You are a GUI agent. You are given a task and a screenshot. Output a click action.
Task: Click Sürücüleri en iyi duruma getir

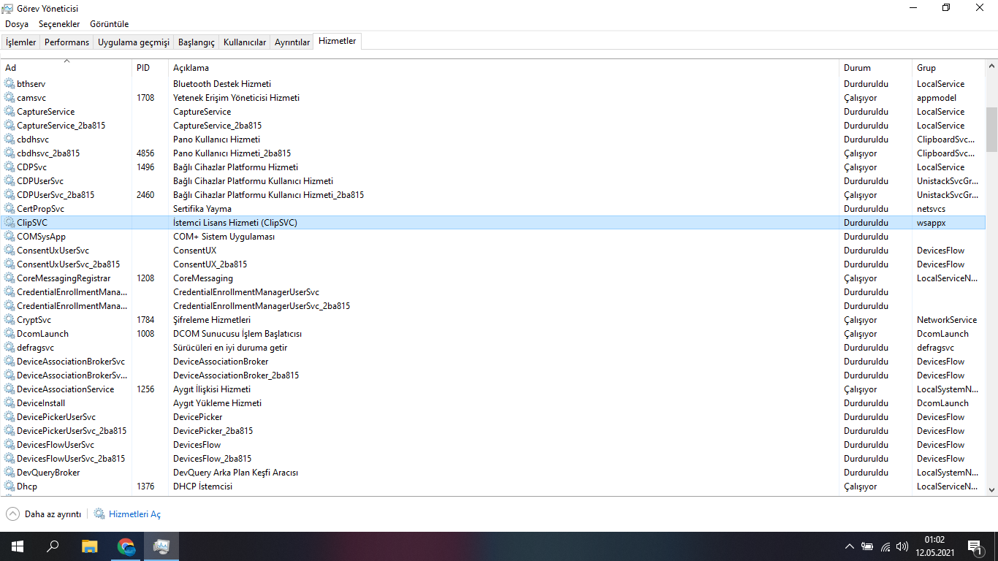(230, 348)
